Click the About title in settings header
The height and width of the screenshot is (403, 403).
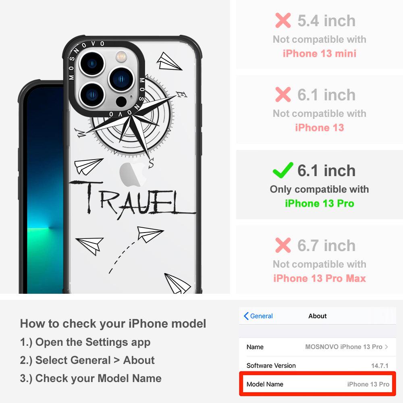click(x=318, y=316)
